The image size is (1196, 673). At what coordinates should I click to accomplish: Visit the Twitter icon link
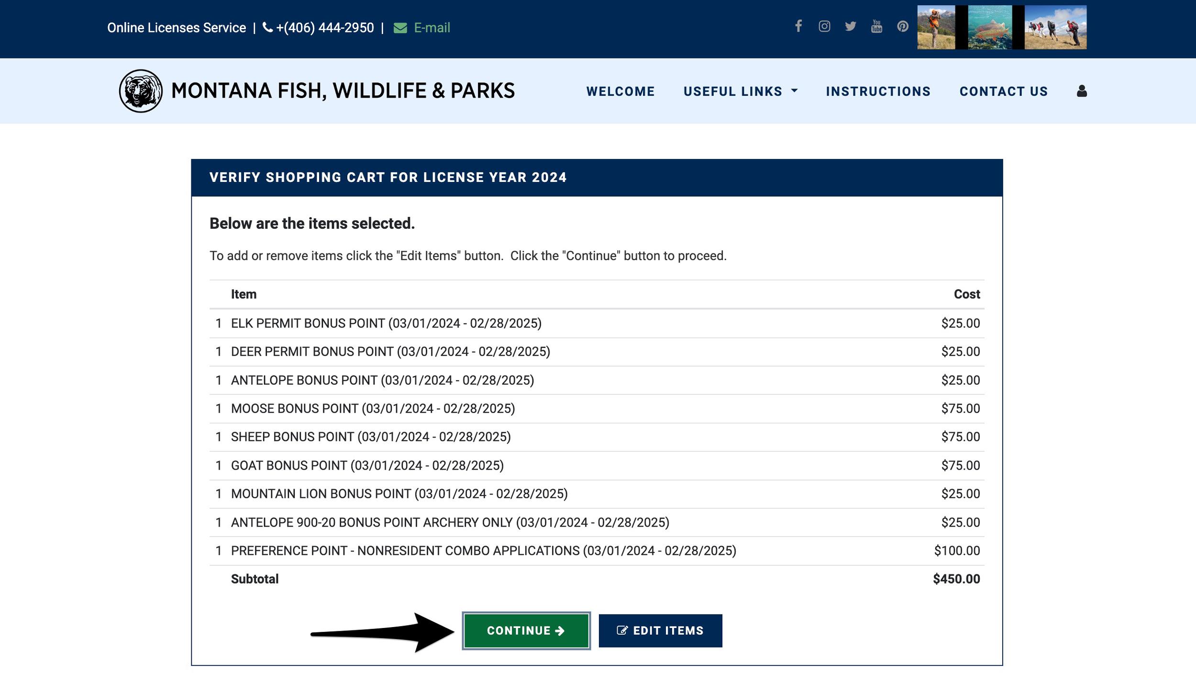[x=851, y=26]
